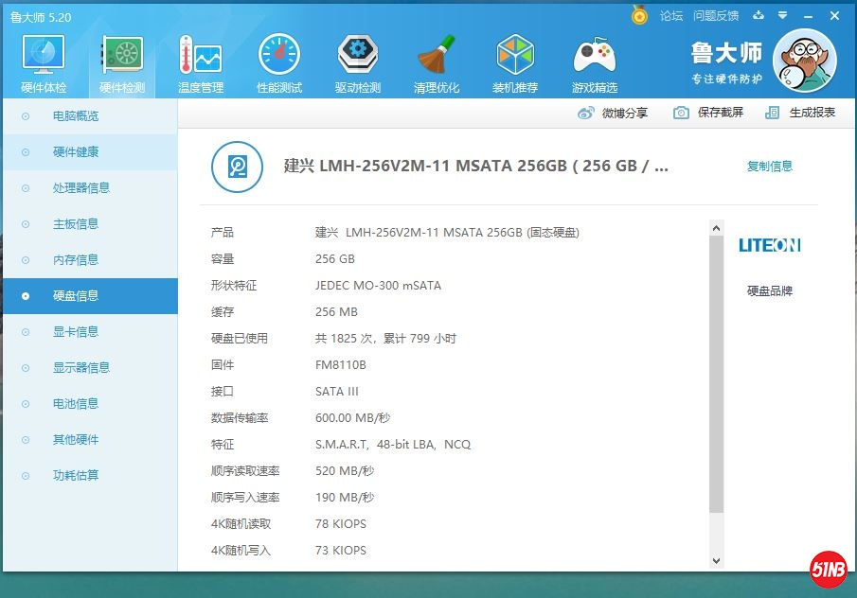Image resolution: width=857 pixels, height=598 pixels.
Task: Click the 复制信息 link
Action: (769, 167)
